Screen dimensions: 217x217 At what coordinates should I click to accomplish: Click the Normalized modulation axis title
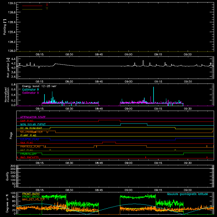click(7, 95)
